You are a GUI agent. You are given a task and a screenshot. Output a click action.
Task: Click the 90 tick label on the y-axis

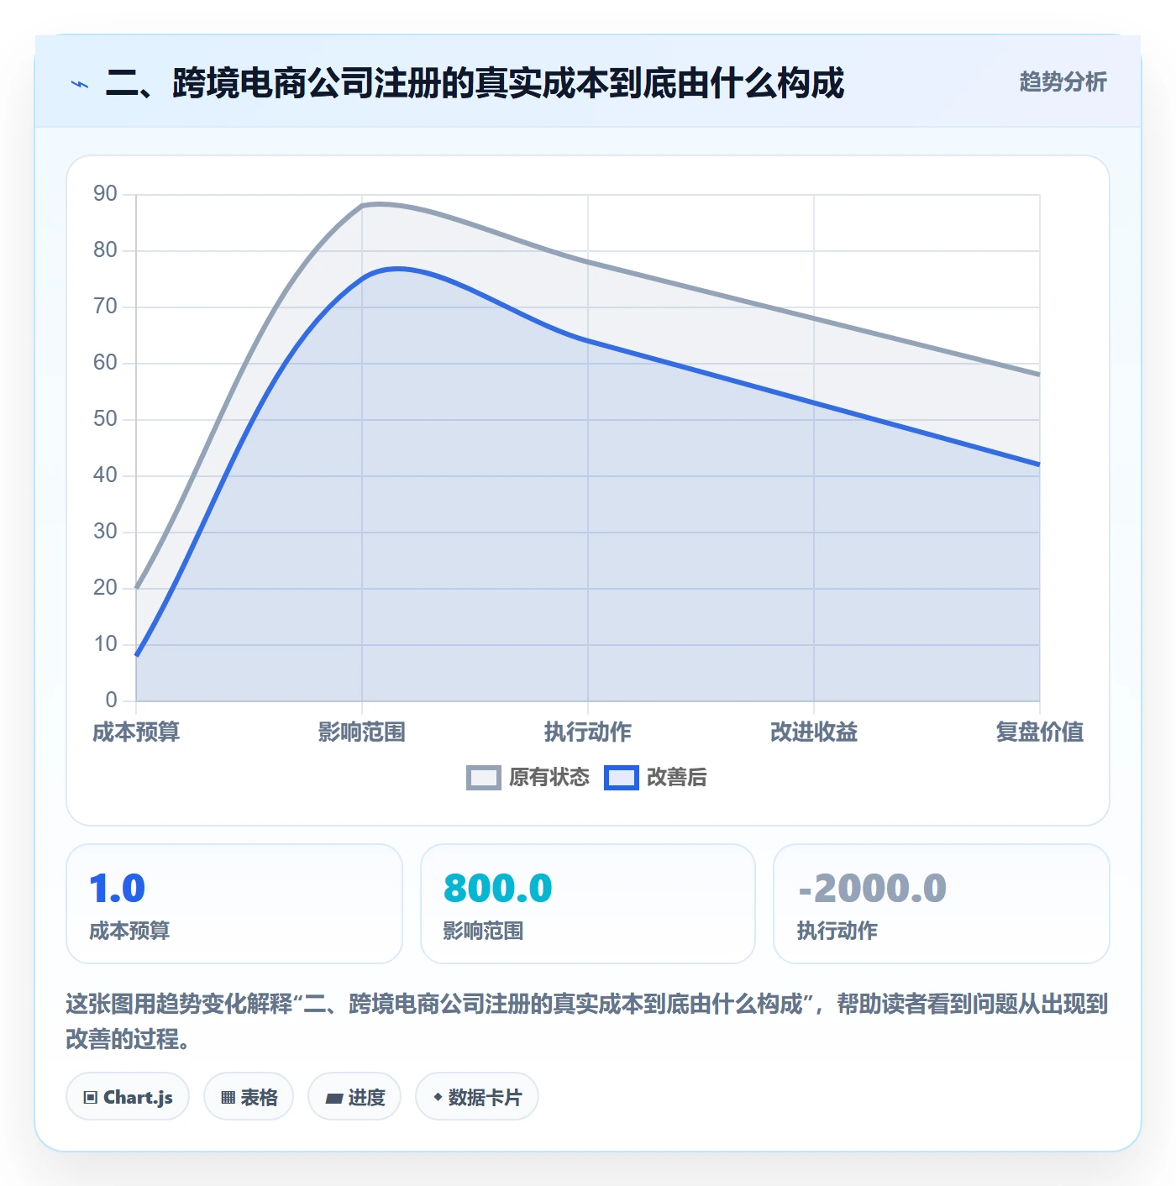pos(105,194)
